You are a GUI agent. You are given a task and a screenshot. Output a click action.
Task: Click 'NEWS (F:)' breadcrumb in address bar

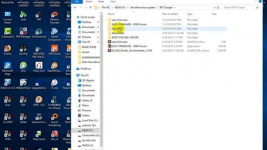pyautogui.click(x=120, y=7)
